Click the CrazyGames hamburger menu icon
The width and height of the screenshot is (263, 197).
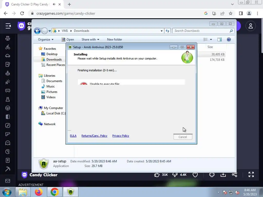coord(8,26)
